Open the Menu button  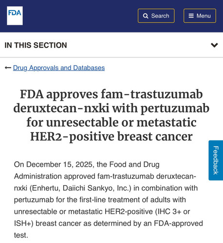click(200, 16)
